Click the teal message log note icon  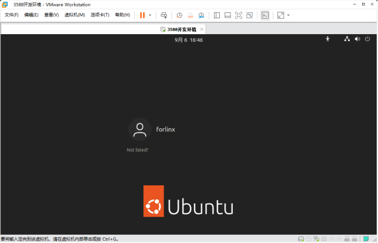coord(366,239)
